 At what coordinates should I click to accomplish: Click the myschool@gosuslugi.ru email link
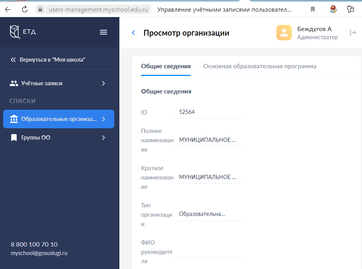(x=39, y=253)
